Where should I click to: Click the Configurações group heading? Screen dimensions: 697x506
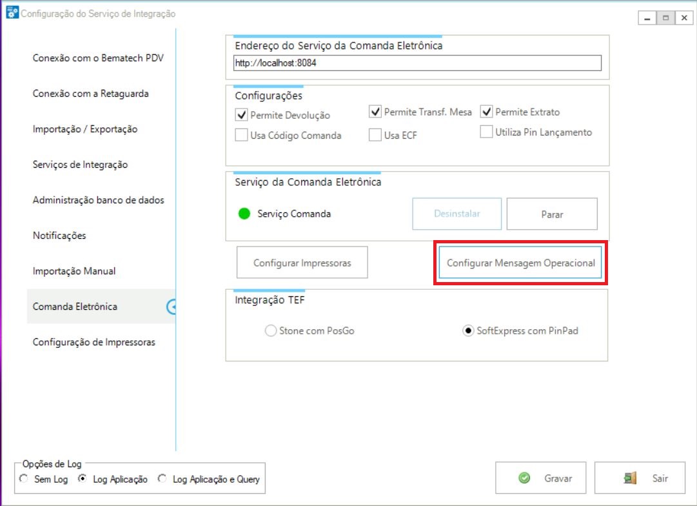pos(268,96)
